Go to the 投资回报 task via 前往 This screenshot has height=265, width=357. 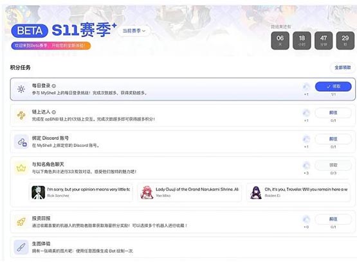point(333,219)
